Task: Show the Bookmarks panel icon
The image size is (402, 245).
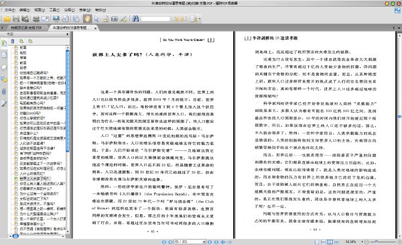Action: coord(4,43)
